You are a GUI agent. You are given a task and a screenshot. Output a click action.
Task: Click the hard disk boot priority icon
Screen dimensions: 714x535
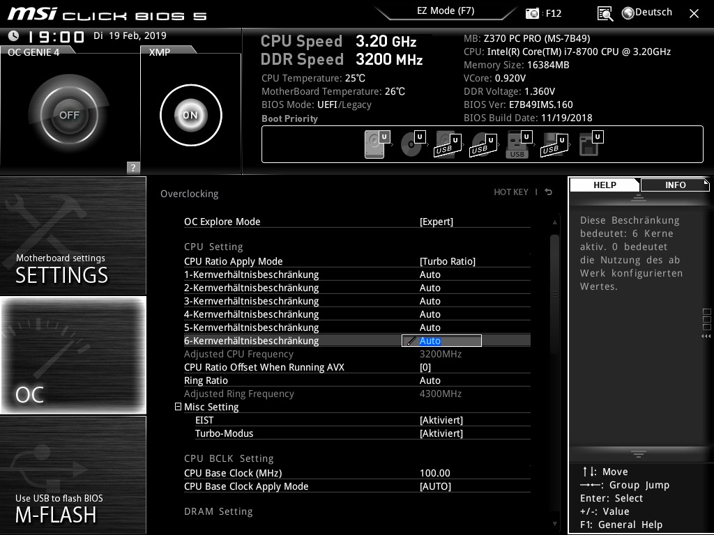(377, 144)
